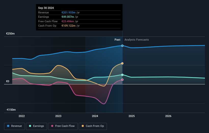Click the blue Revenue data point marker

pos(122,46)
